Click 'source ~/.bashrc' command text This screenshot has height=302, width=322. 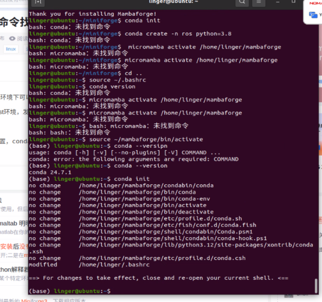[x=117, y=80]
